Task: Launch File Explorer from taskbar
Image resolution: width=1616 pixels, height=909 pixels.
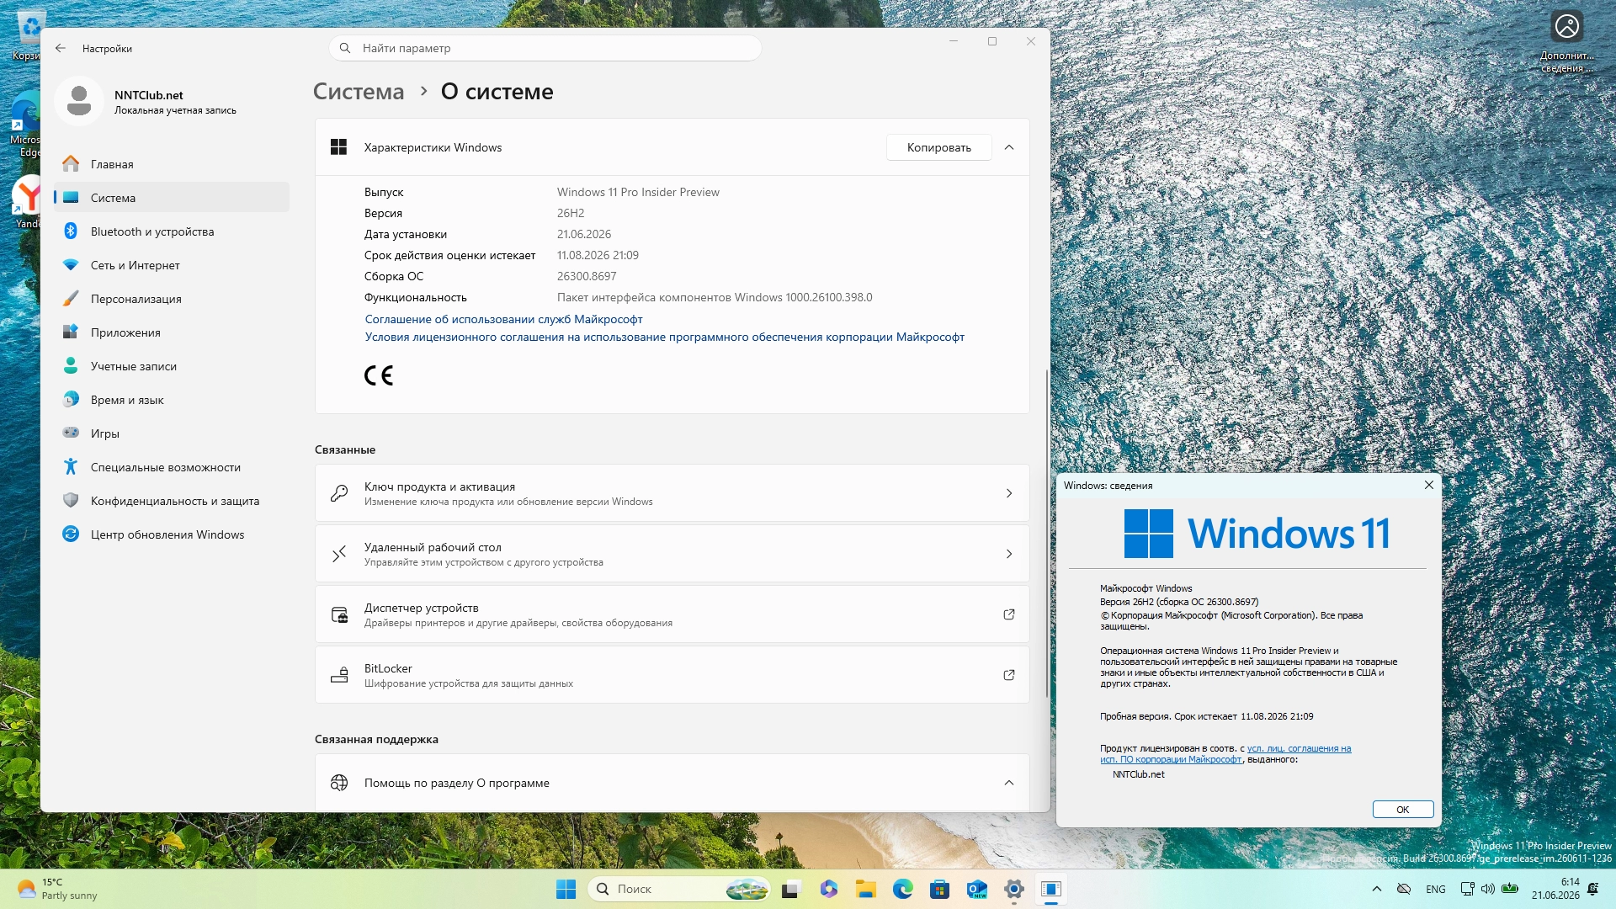Action: 866,889
